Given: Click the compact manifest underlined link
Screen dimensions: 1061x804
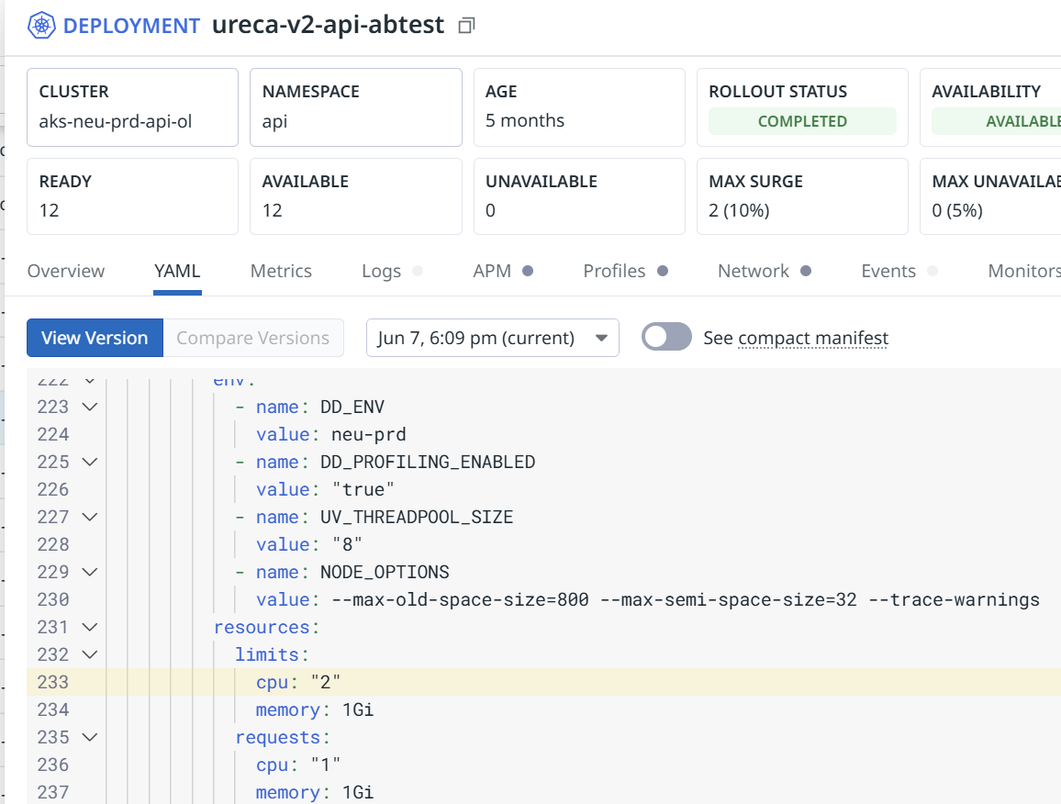Looking at the screenshot, I should click(812, 338).
